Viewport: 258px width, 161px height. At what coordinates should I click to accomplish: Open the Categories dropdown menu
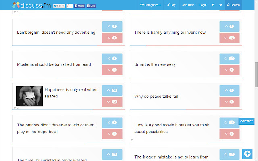[150, 5]
